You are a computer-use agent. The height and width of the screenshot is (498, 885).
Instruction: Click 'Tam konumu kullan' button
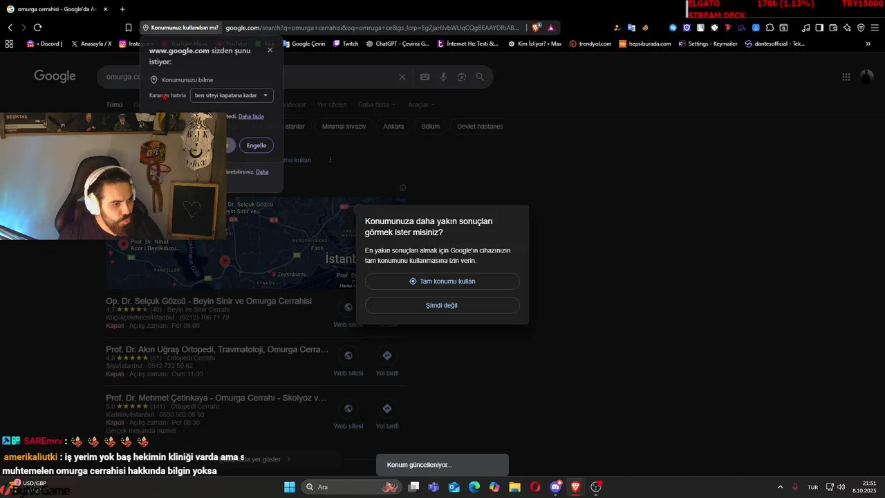point(442,282)
